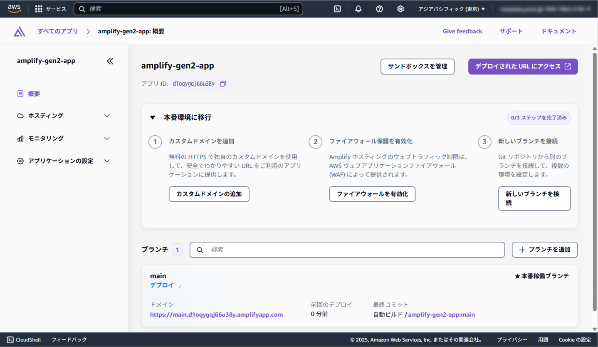Click the 本番稼働ブランチ star label

tap(542, 276)
